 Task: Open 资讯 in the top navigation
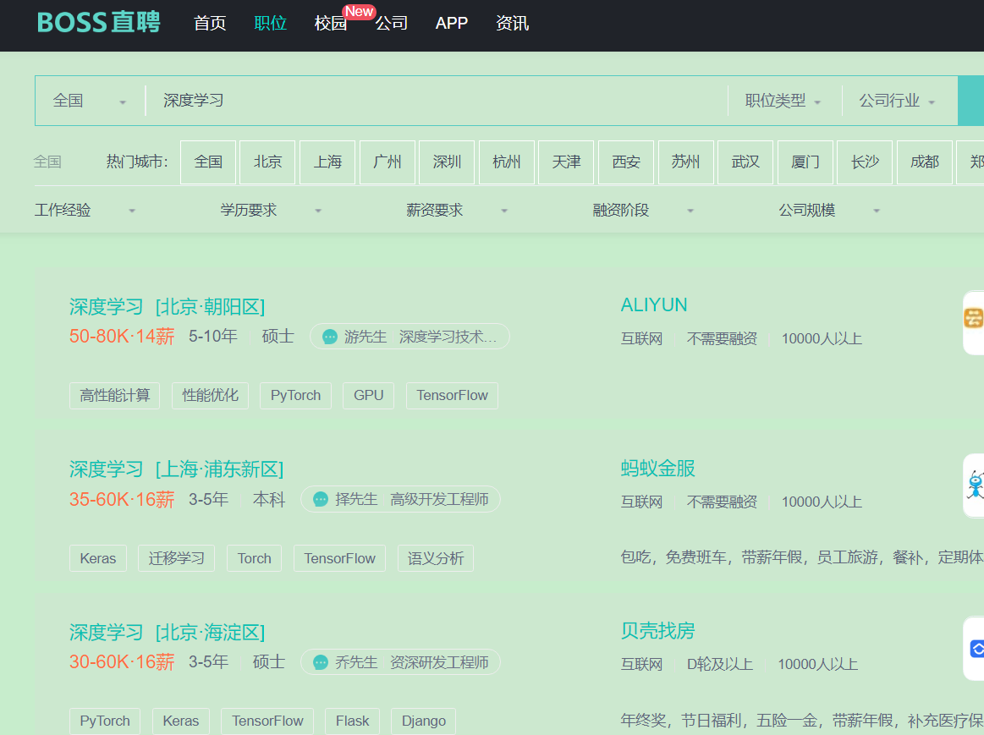click(x=512, y=23)
